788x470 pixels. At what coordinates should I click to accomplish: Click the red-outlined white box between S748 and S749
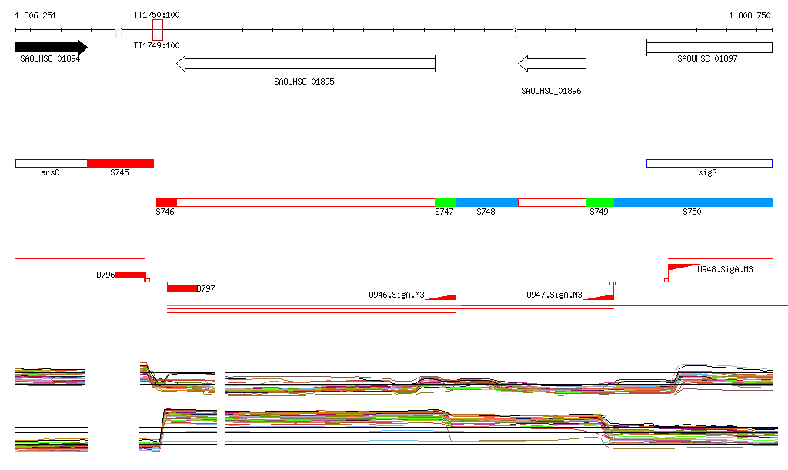coord(552,203)
